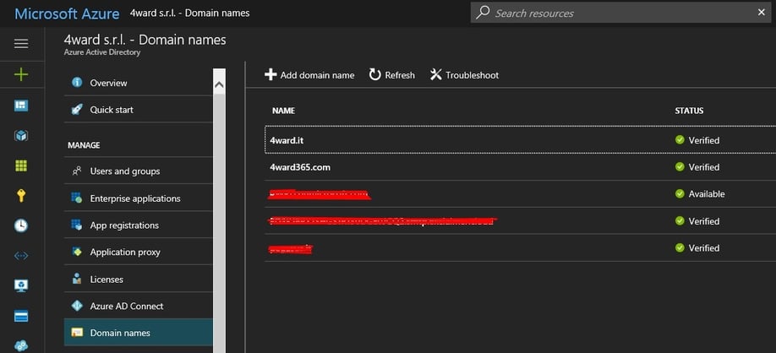The width and height of the screenshot is (776, 353).
Task: Click the Overview info icon
Action: (77, 82)
